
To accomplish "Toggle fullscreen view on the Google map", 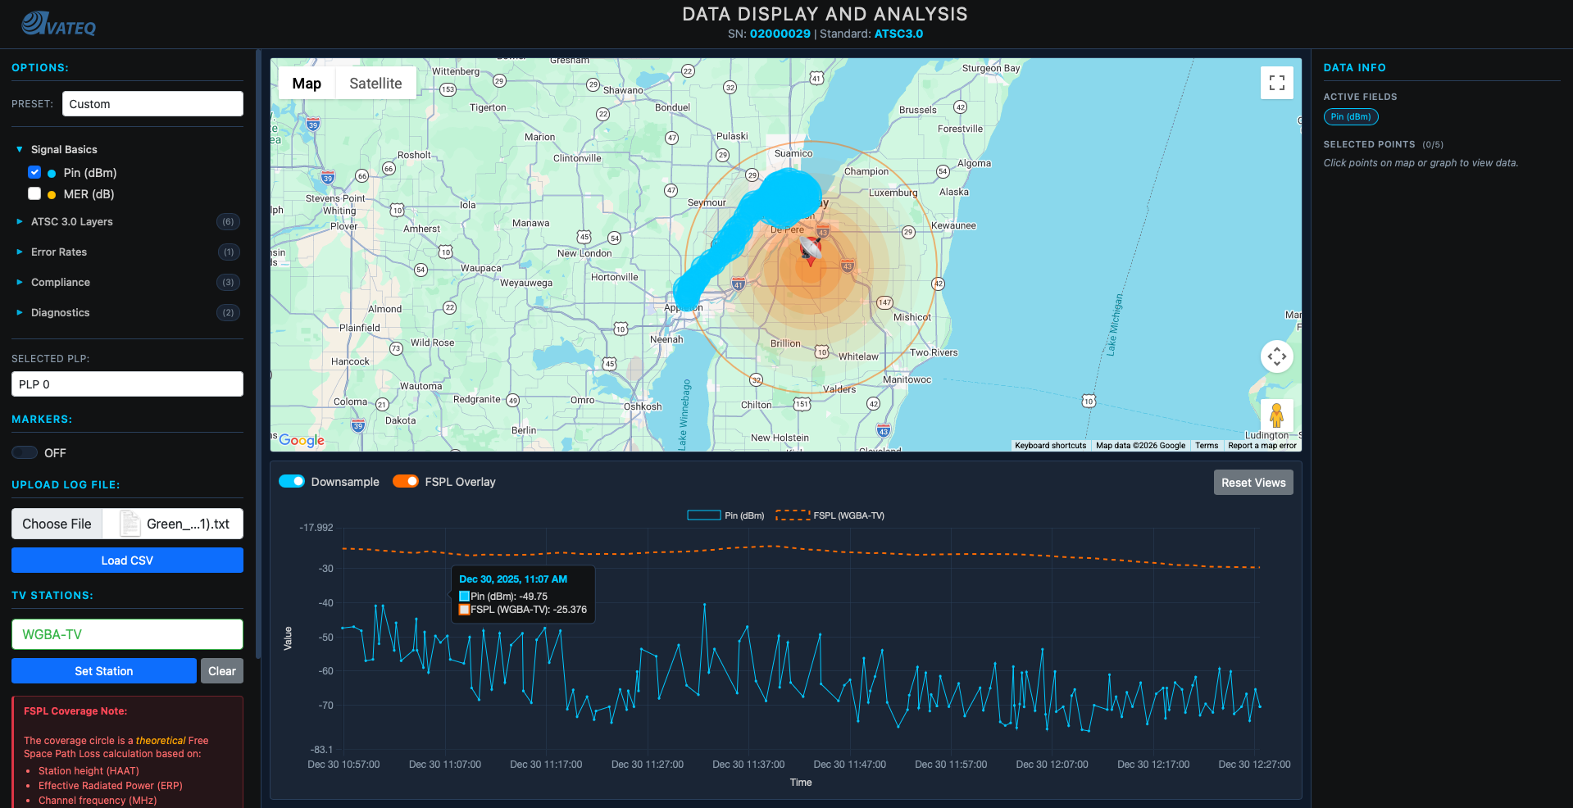I will pos(1276,82).
